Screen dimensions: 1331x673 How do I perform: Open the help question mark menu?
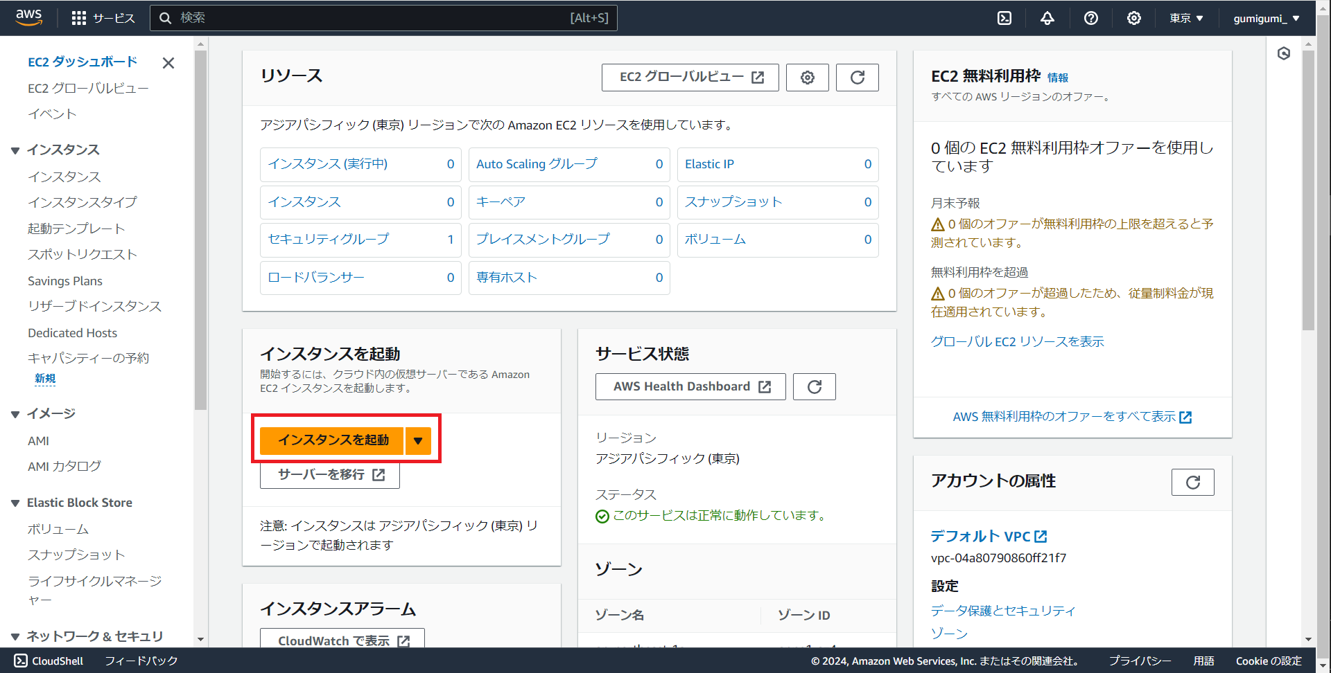point(1090,18)
